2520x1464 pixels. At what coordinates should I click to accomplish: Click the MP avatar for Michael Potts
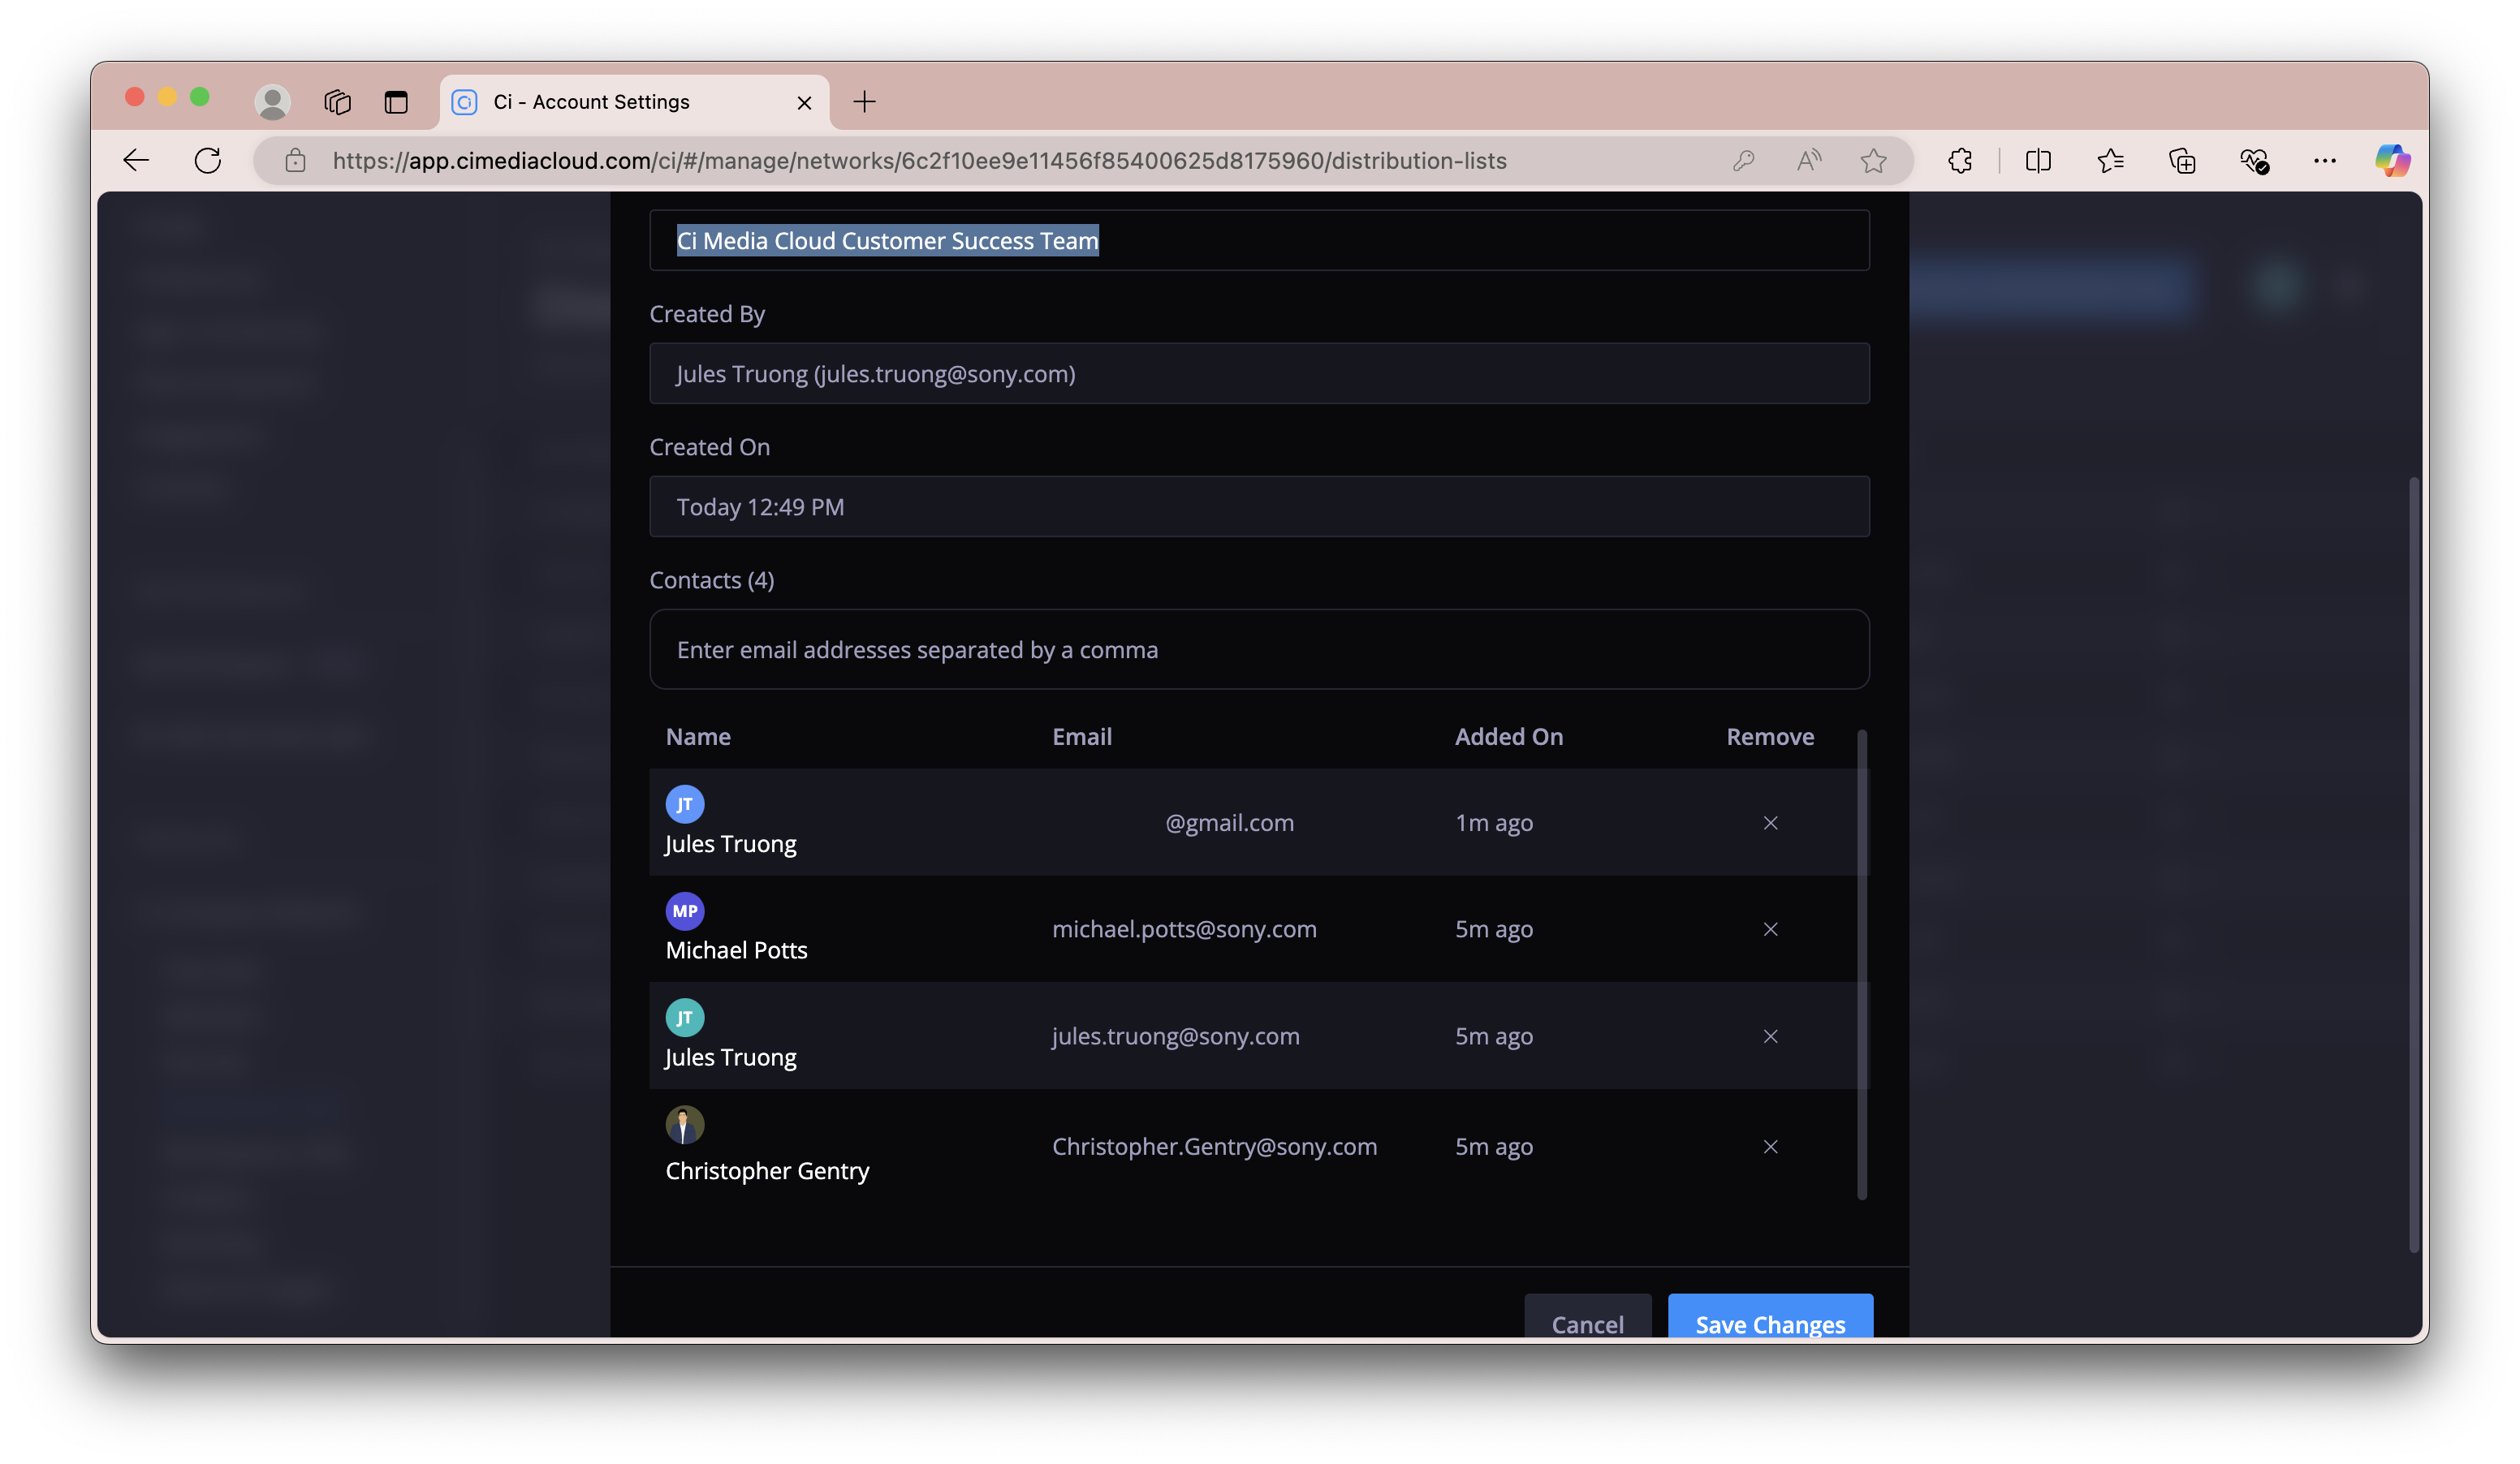[x=685, y=911]
